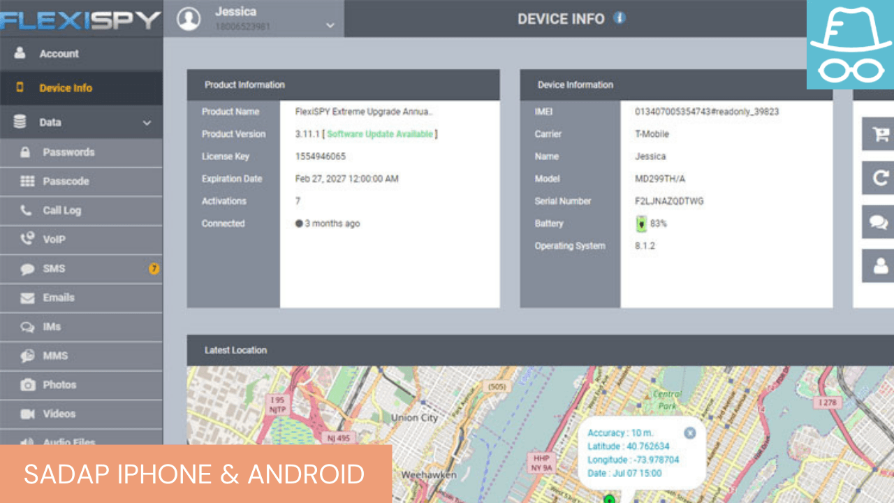Click expiration date Feb 27, 2027
This screenshot has width=894, height=503.
tap(347, 179)
